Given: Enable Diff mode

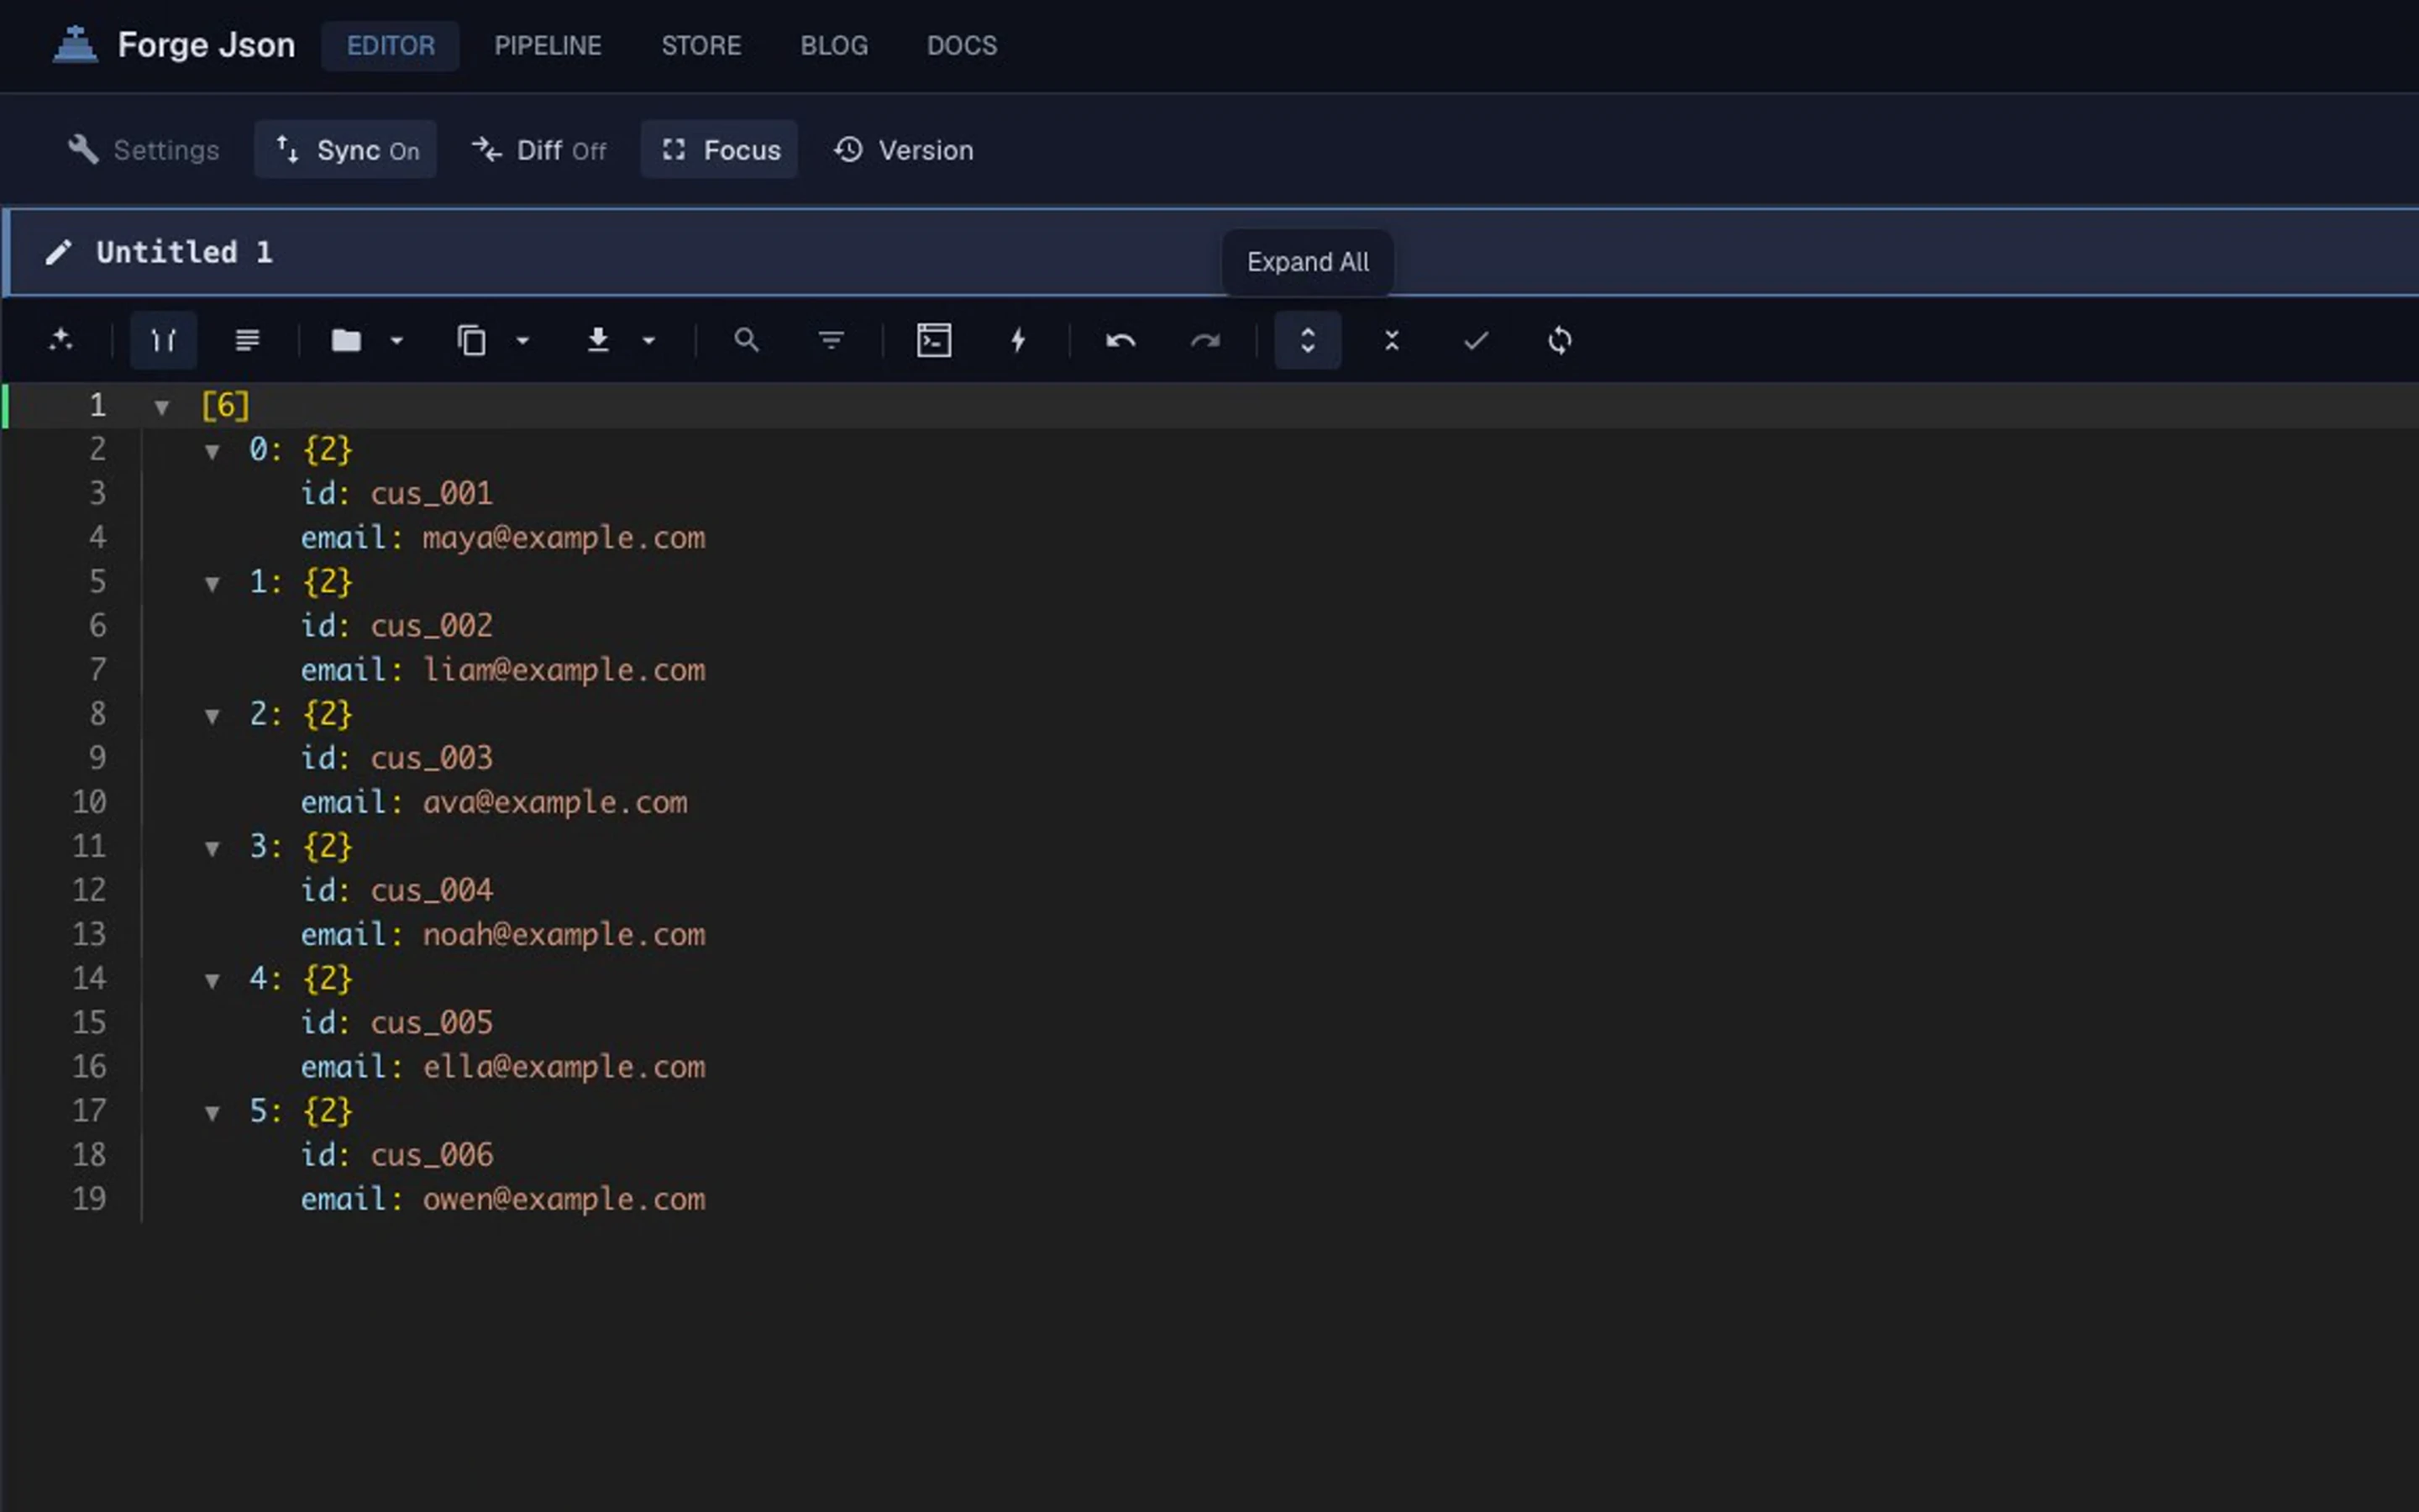Looking at the screenshot, I should coord(538,149).
